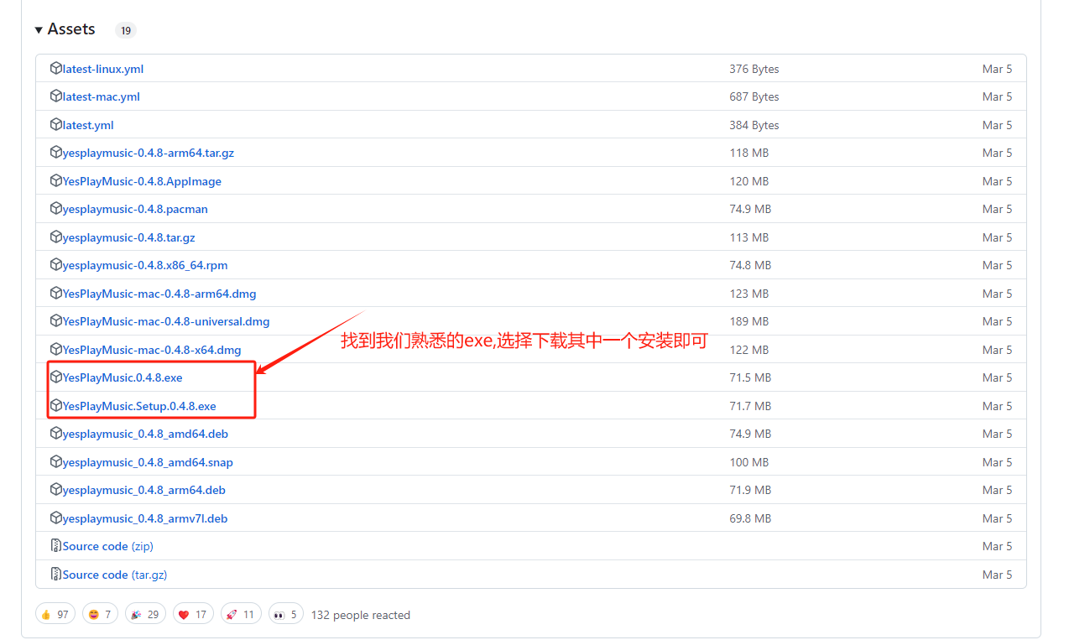Download YesPlayMusic-mac-0.4.8-x64.dmg
Image resolution: width=1090 pixels, height=640 pixels.
tap(152, 350)
